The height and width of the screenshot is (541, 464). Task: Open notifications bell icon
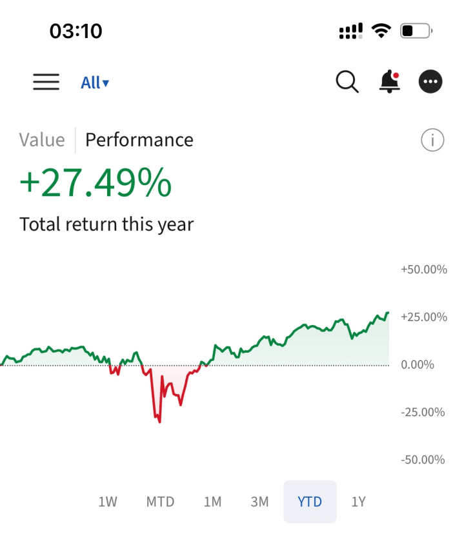[x=389, y=82]
